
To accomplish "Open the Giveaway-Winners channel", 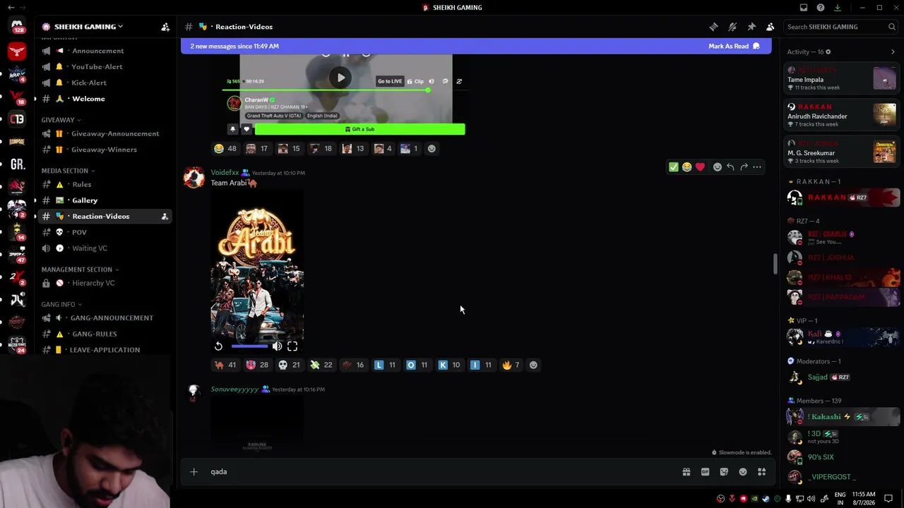I will coord(104,150).
